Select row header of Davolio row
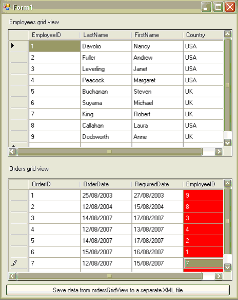This screenshot has height=300, width=238. (x=18, y=46)
